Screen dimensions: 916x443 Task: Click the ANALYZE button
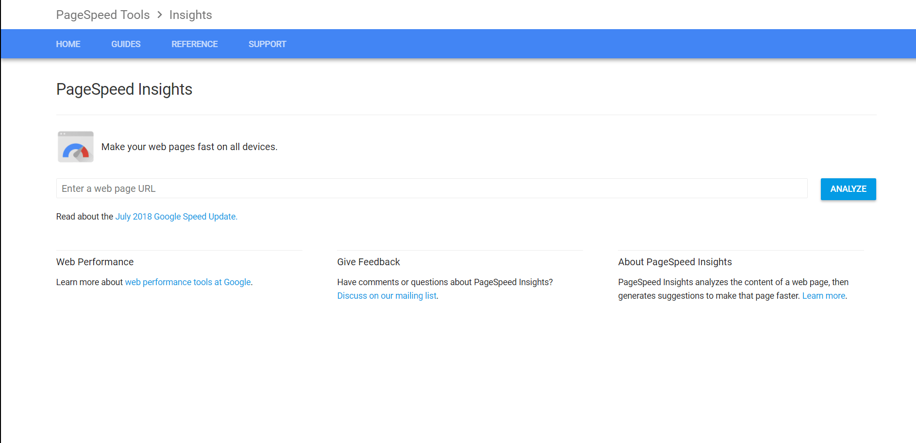[849, 189]
